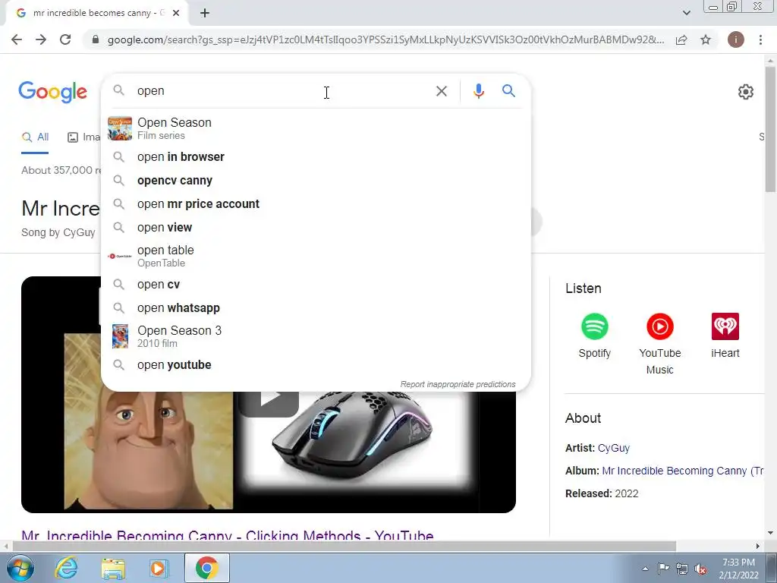Viewport: 777px width, 583px height.
Task: Click the muted volume tray icon
Action: click(700, 569)
